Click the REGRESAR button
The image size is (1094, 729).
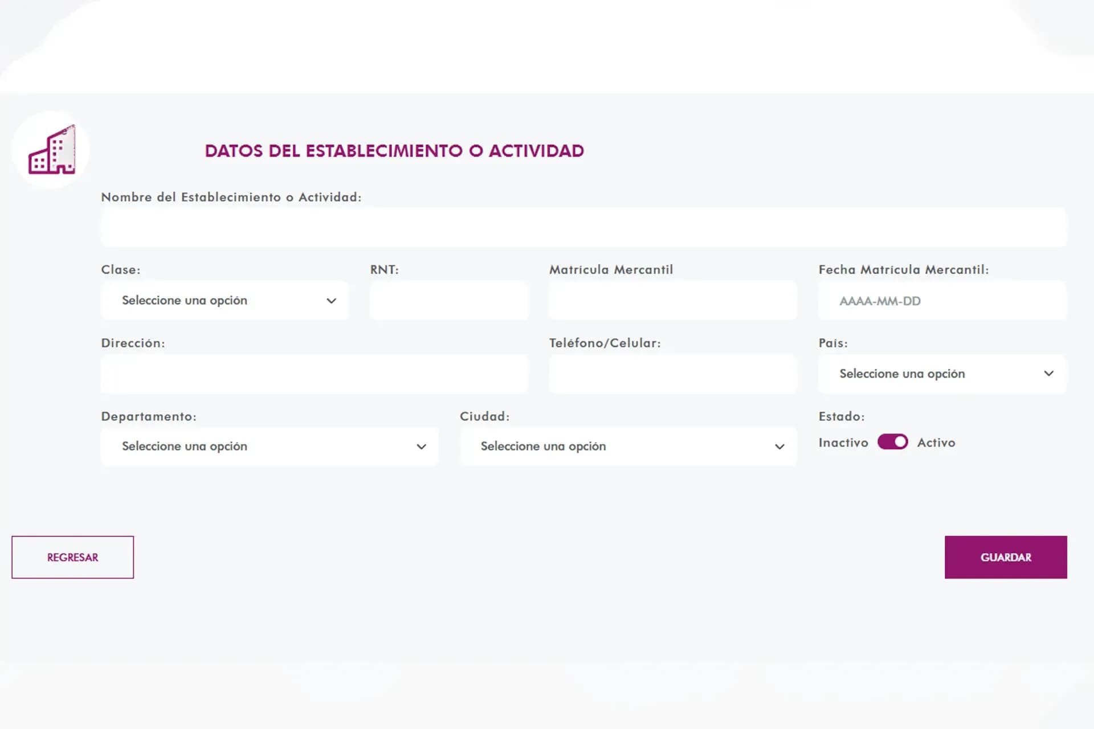[x=72, y=557]
